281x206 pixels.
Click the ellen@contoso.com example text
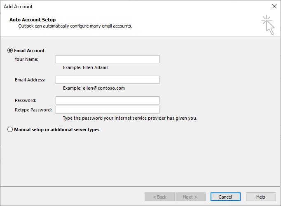[94, 88]
